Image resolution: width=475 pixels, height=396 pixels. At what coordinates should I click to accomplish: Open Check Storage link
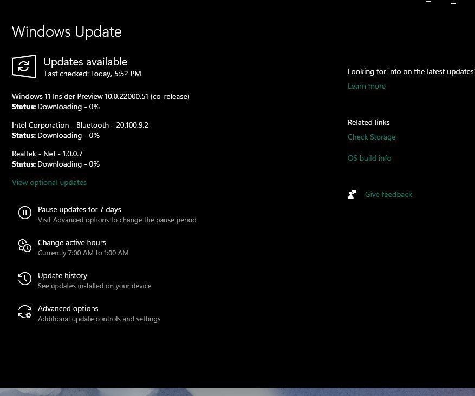tap(372, 137)
